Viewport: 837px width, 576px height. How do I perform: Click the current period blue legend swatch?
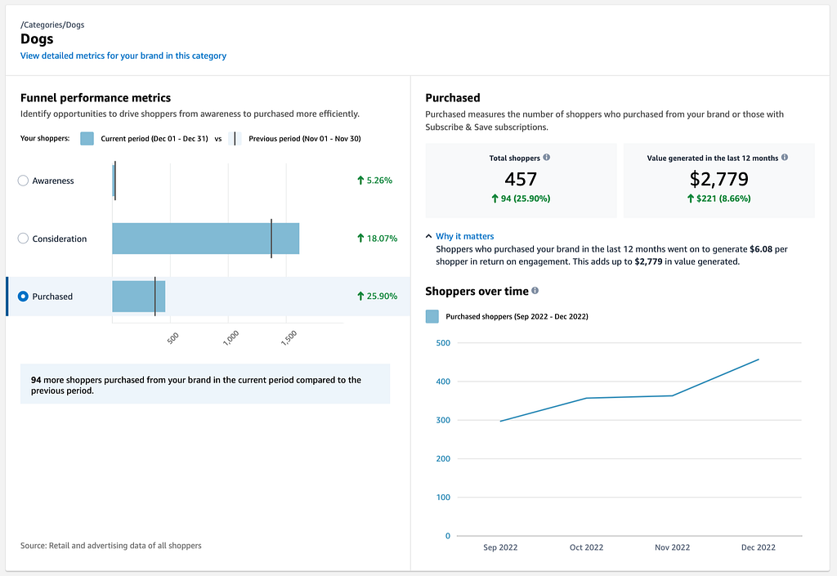click(x=87, y=139)
